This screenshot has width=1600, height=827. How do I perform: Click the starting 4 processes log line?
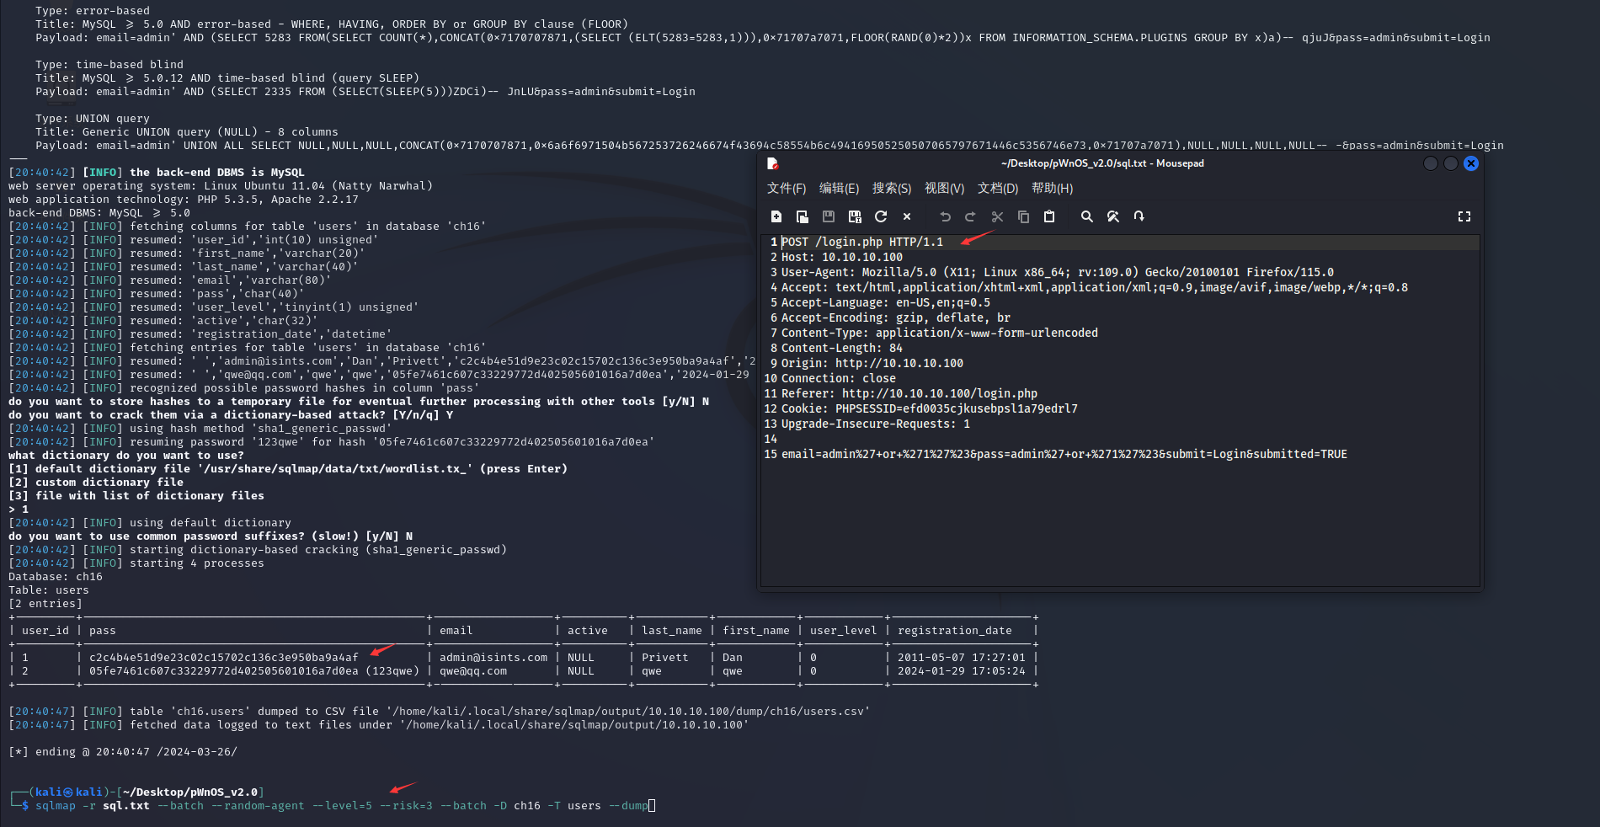click(136, 563)
